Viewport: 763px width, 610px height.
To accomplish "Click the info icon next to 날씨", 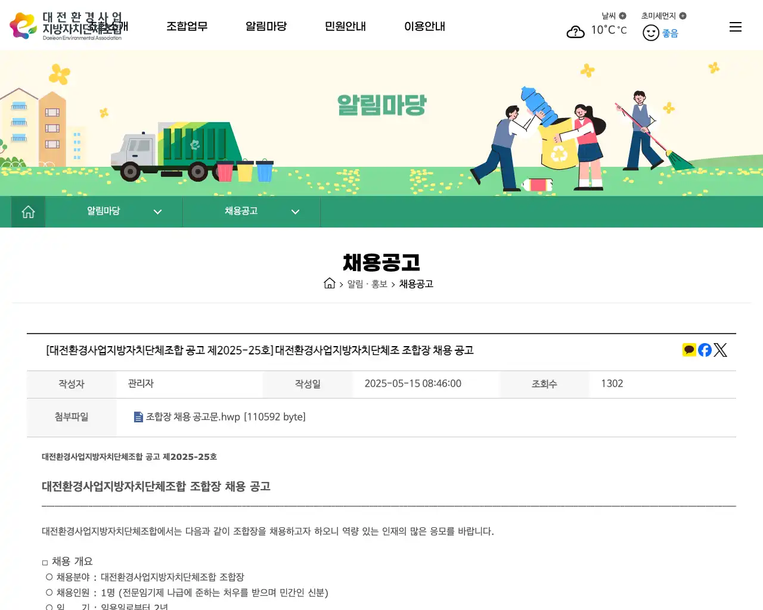I will [x=624, y=15].
